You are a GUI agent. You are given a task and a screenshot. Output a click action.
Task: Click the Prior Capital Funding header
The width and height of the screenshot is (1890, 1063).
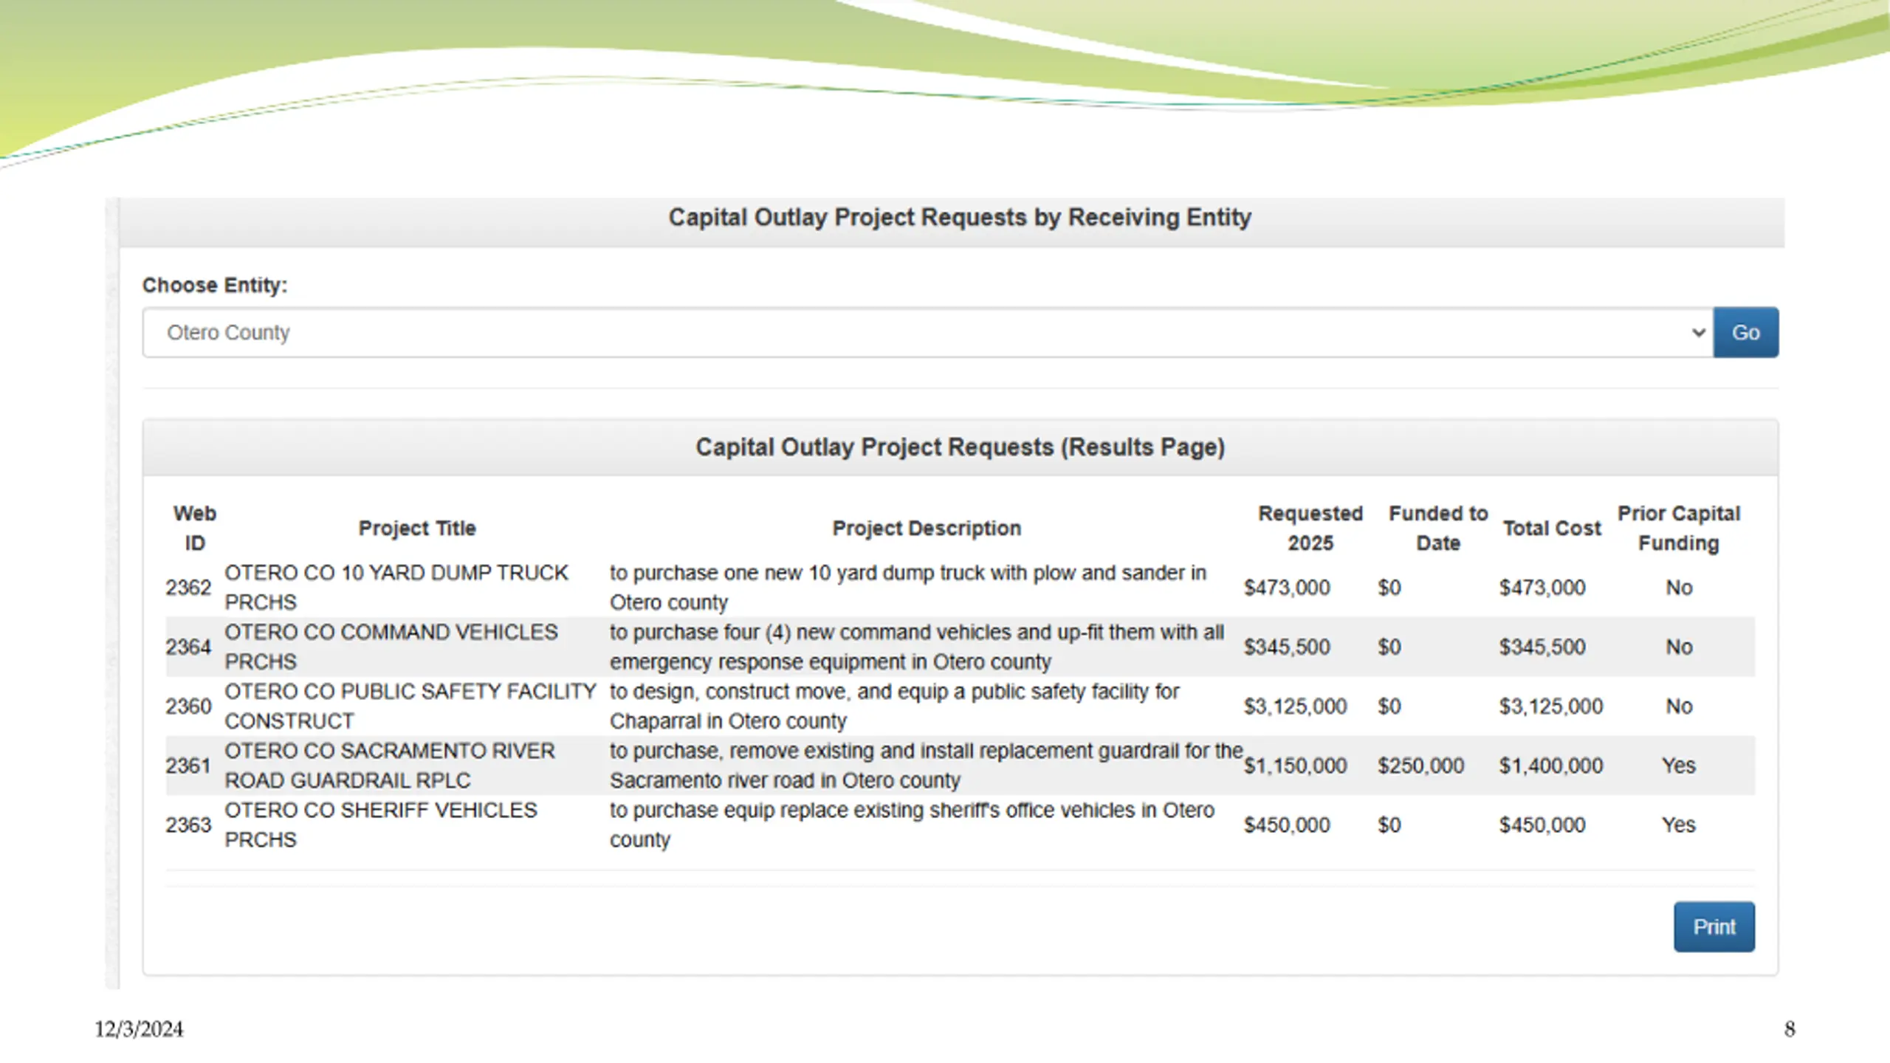(x=1679, y=529)
